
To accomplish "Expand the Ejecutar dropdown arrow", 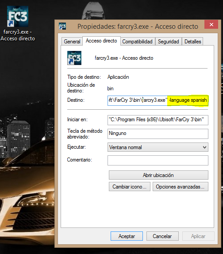I will click(x=204, y=147).
